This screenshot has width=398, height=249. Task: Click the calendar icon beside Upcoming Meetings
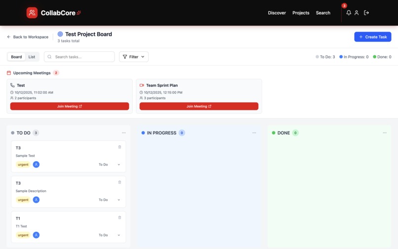(x=9, y=73)
